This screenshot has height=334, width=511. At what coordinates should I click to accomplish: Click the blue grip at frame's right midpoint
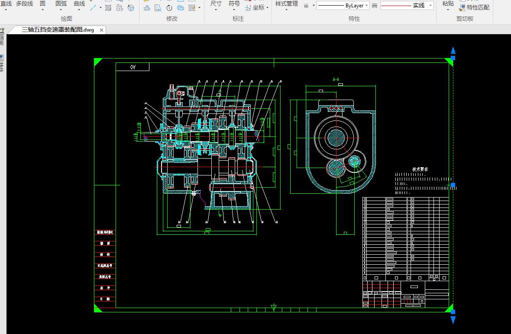[453, 185]
